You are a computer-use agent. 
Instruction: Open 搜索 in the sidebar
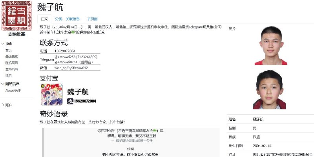coord(9,75)
